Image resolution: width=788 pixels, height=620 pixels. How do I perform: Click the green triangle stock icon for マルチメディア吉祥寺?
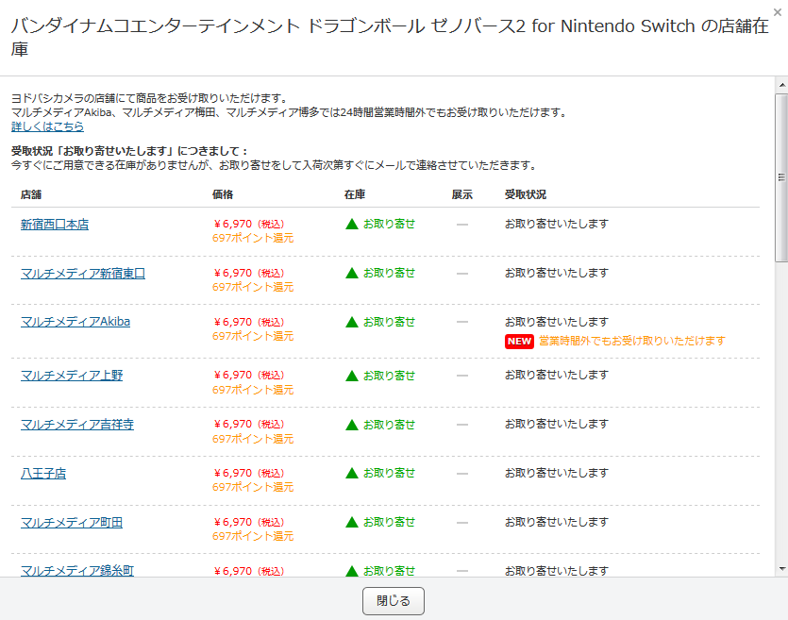(352, 425)
